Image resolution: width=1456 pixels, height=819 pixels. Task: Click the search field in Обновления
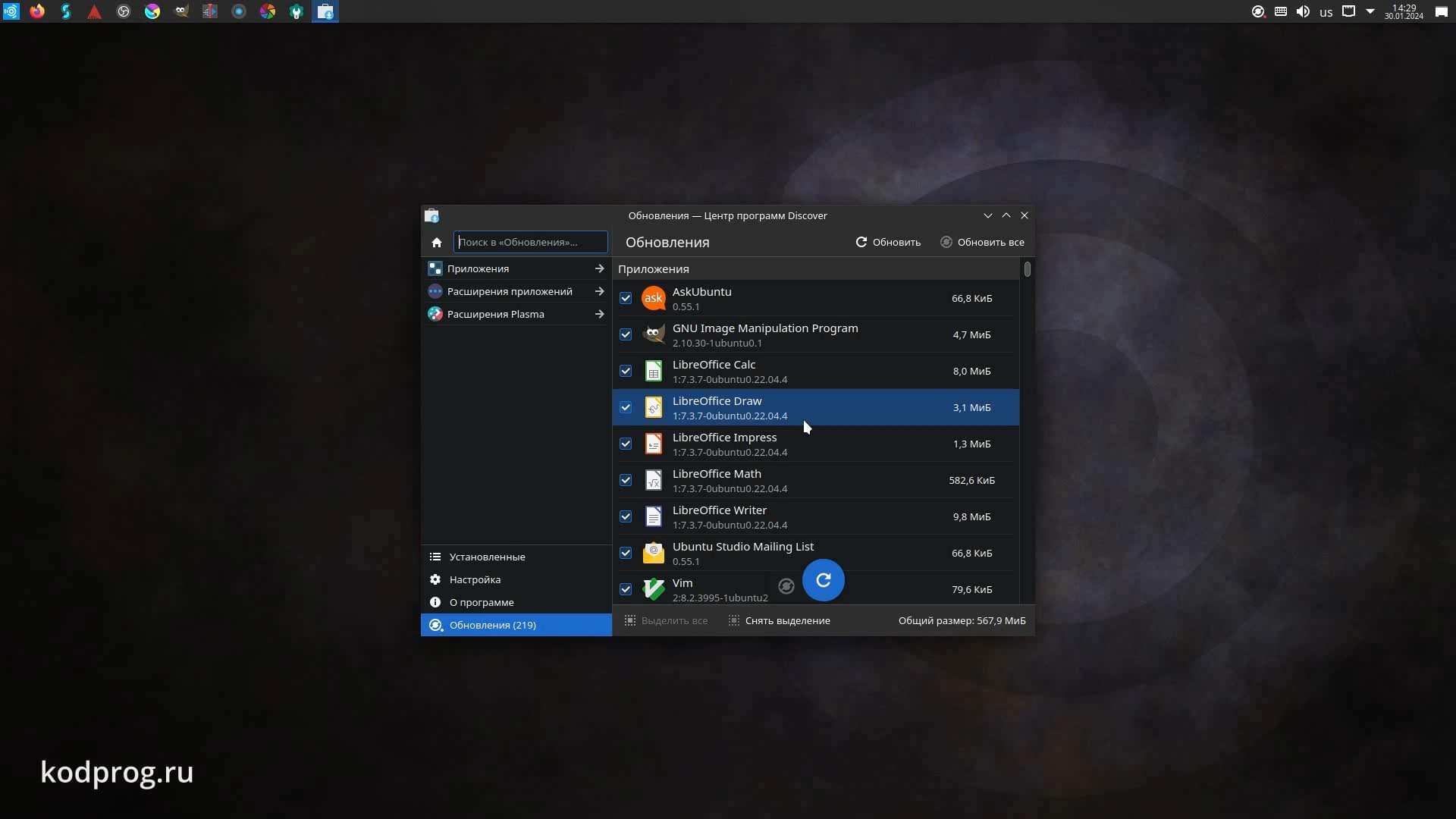tap(531, 243)
